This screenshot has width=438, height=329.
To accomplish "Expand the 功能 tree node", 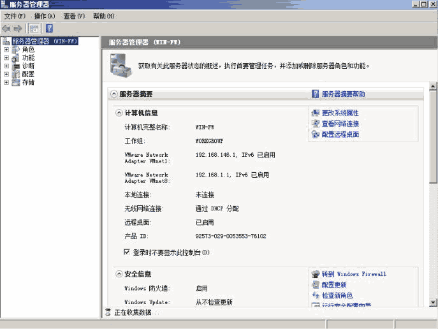I will point(6,58).
